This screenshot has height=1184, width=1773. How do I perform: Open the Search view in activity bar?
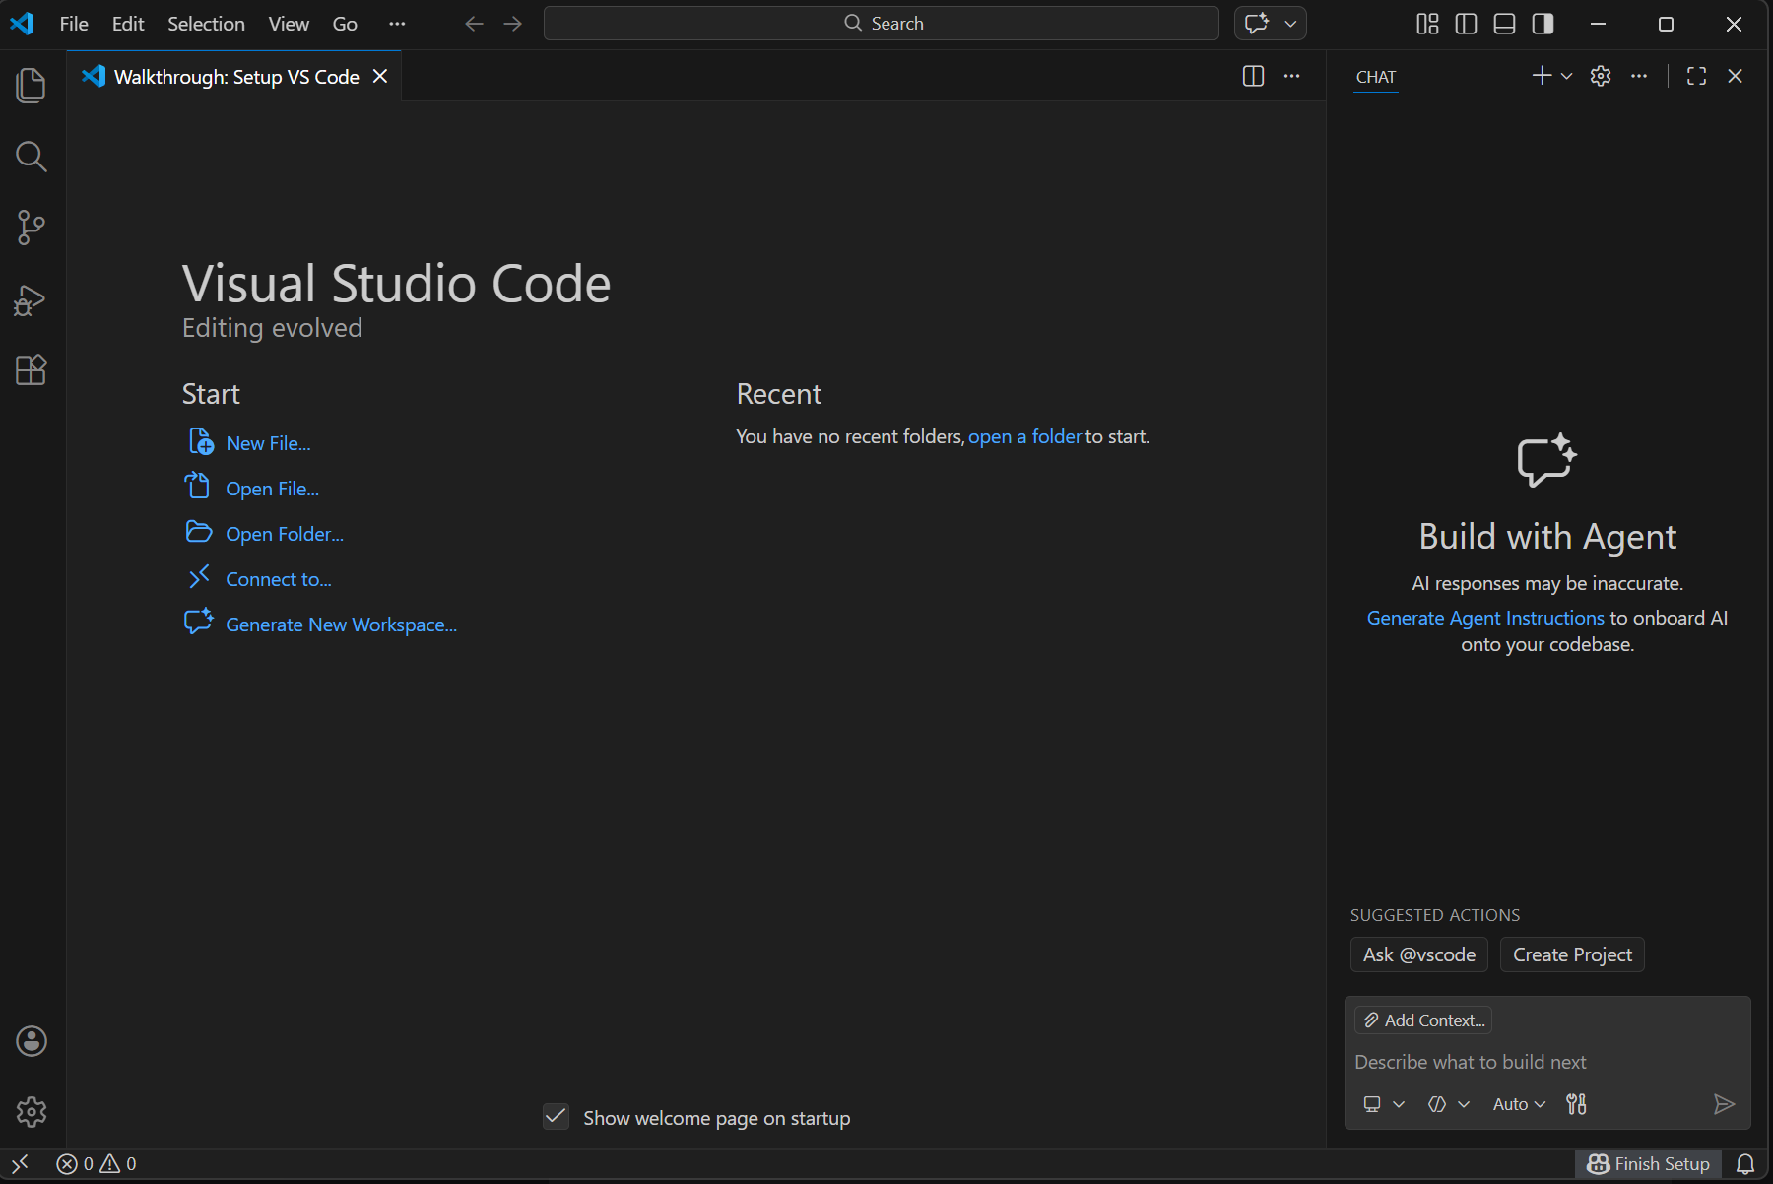(x=32, y=157)
